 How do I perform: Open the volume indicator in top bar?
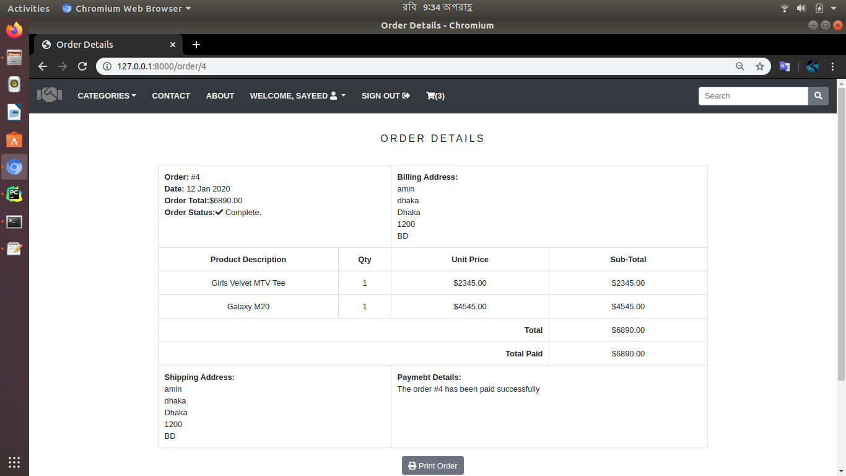(801, 8)
